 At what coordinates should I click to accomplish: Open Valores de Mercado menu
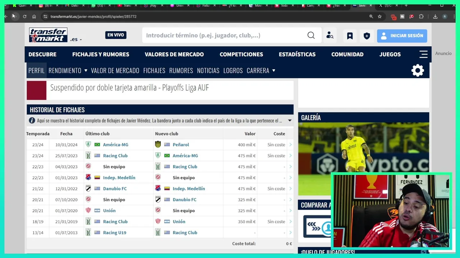(174, 54)
